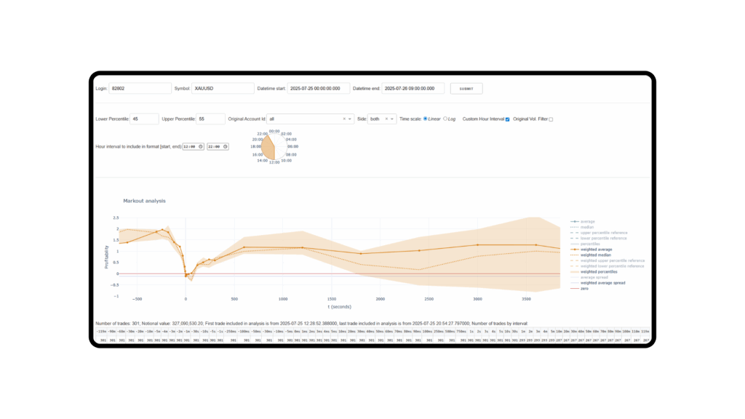Open the Original Account Id dropdown
Screen dimensions: 745x419
[x=351, y=119]
